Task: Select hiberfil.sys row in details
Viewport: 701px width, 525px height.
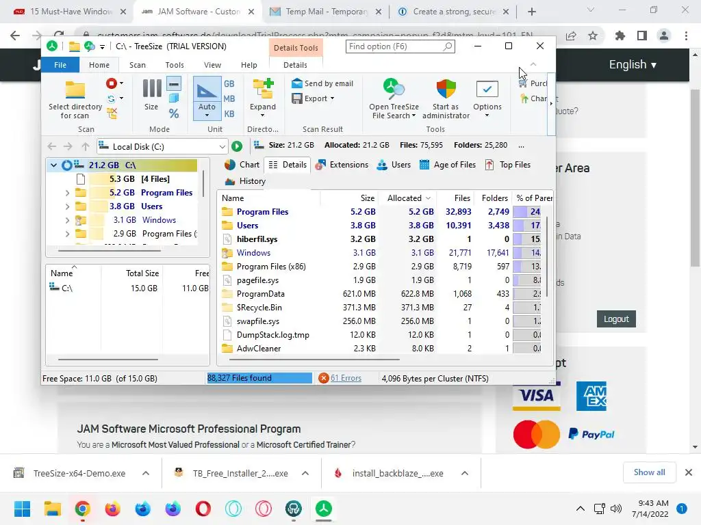Action: coord(381,239)
